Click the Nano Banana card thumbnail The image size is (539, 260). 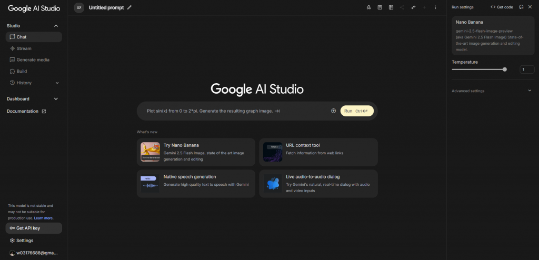(x=150, y=152)
